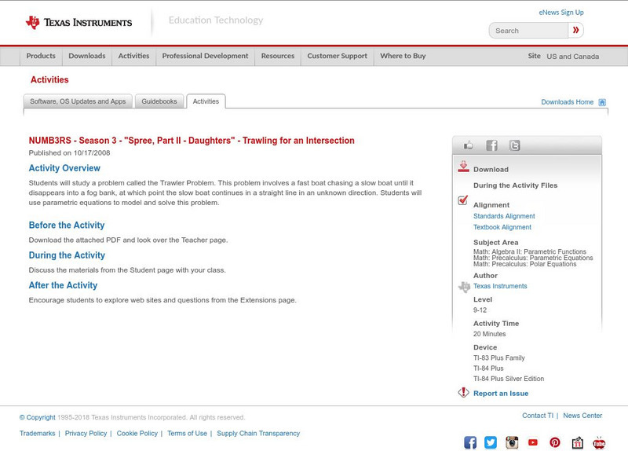628x451 pixels.
Task: Click the '20 Minutes' activity time value
Action: (x=489, y=334)
